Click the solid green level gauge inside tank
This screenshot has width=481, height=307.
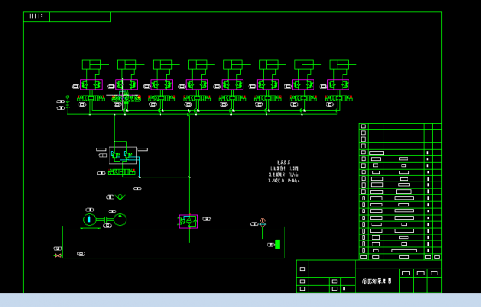pyautogui.click(x=278, y=244)
